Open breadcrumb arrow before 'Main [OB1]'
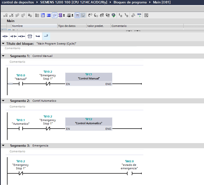 pyautogui.click(x=150, y=2)
